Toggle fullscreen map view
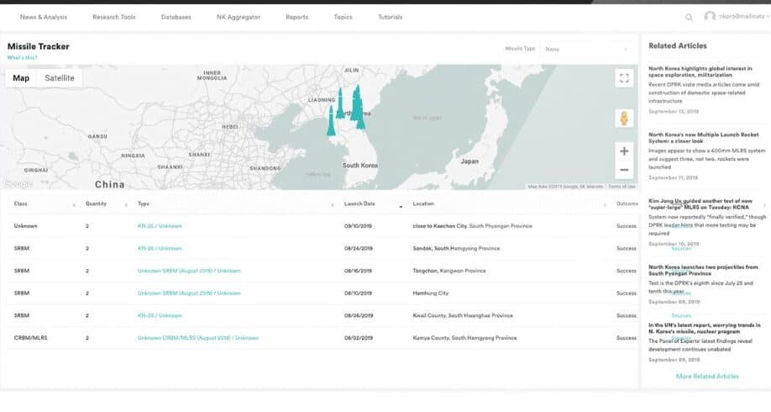 tap(623, 78)
